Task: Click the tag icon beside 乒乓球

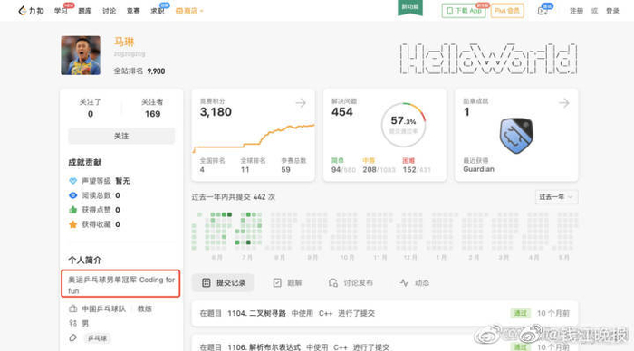Action: pyautogui.click(x=72, y=337)
